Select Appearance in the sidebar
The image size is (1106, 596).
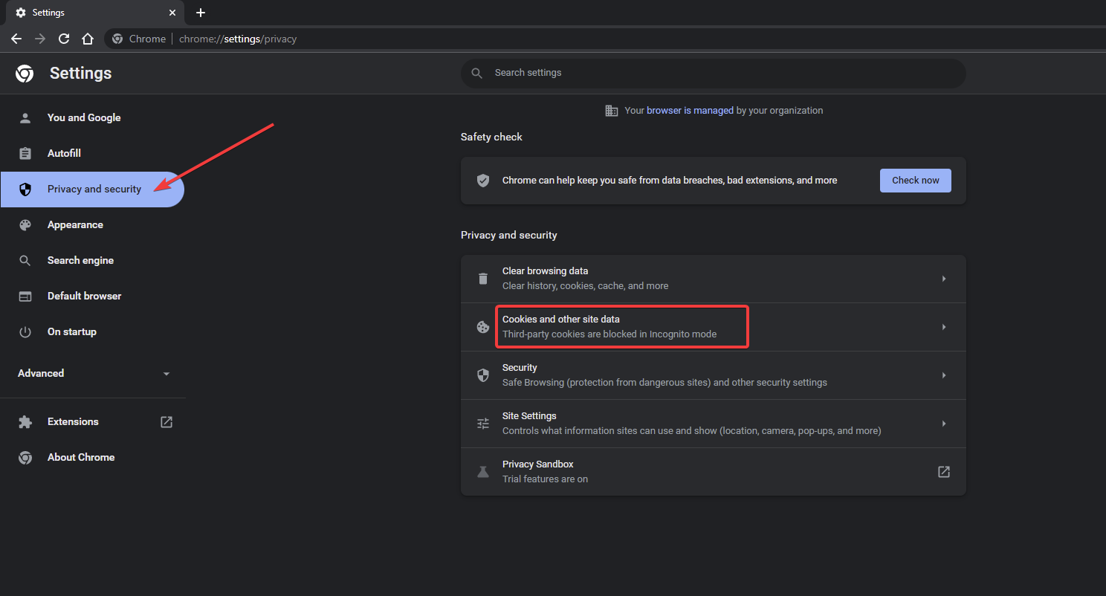point(75,224)
